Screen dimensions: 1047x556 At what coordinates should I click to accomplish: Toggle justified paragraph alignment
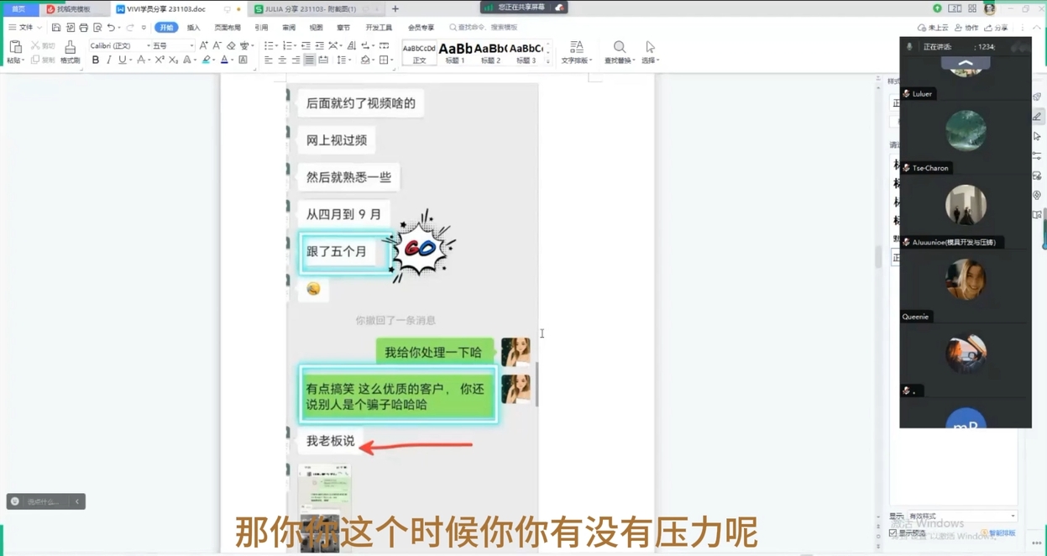tap(309, 59)
